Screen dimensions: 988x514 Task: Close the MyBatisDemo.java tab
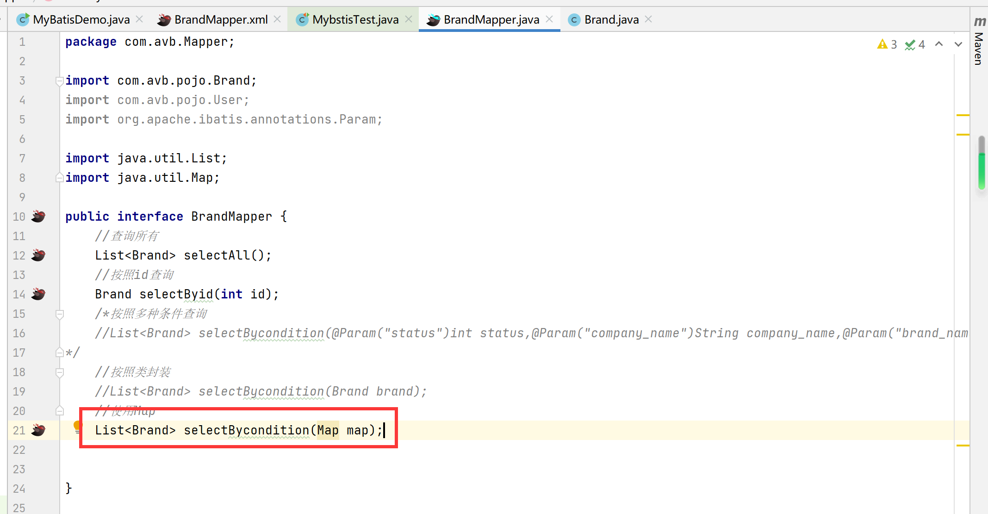pos(139,19)
